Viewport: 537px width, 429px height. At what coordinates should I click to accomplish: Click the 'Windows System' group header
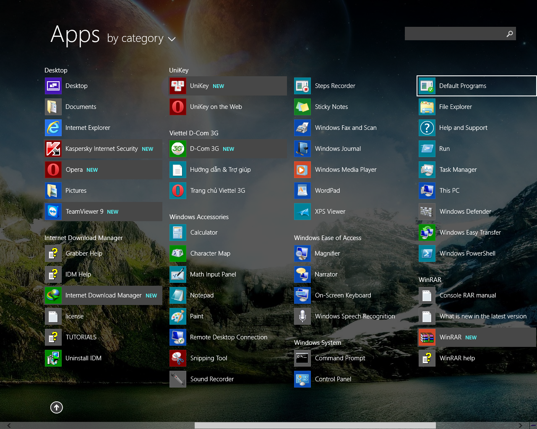pyautogui.click(x=318, y=343)
